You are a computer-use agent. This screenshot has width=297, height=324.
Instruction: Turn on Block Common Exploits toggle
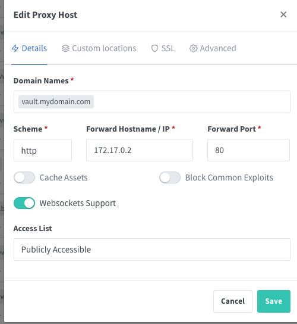tap(170, 177)
